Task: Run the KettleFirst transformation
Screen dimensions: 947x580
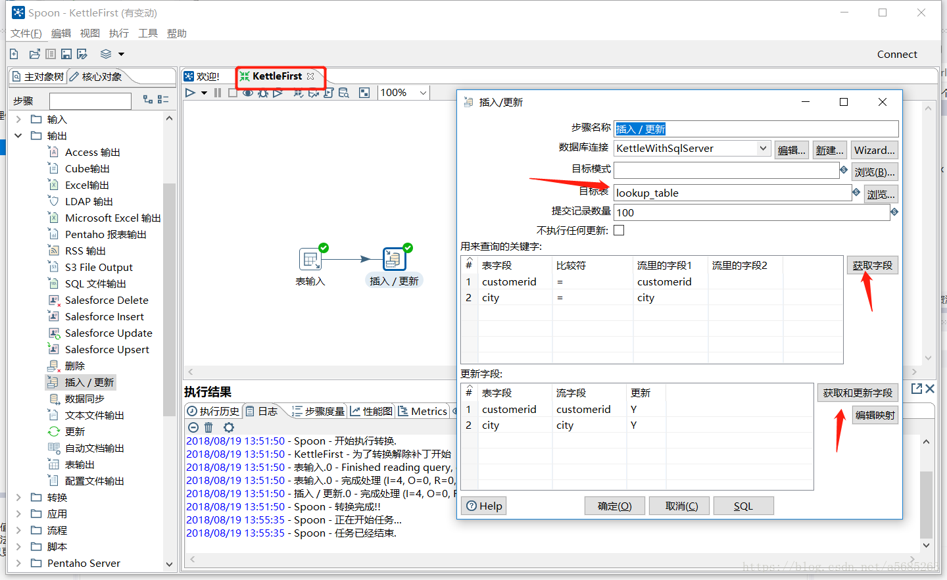Action: coord(190,93)
